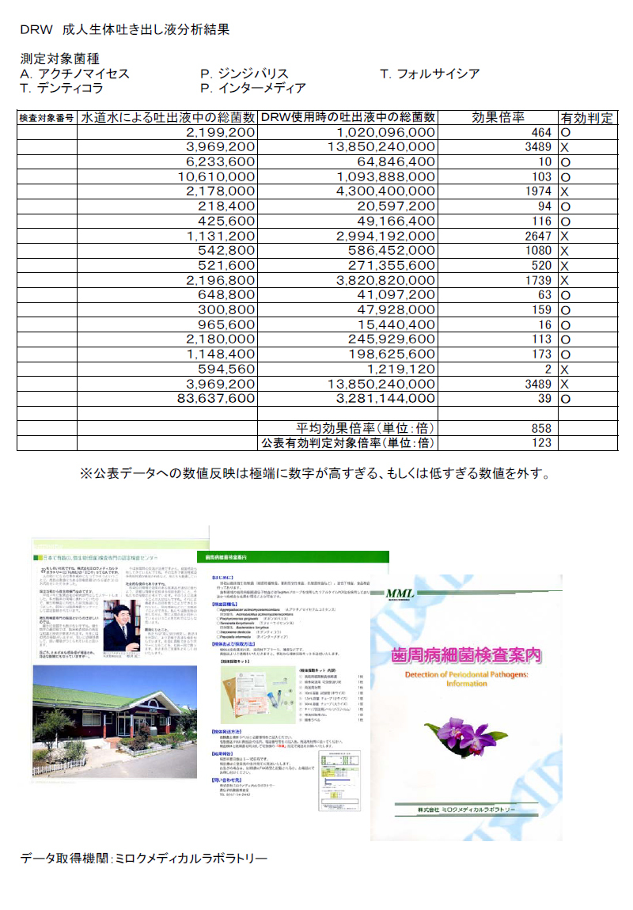Click the T. フォルサイシア species text

click(x=430, y=74)
